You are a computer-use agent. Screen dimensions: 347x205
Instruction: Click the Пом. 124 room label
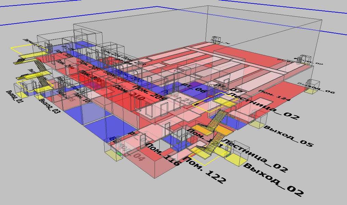click(x=274, y=96)
